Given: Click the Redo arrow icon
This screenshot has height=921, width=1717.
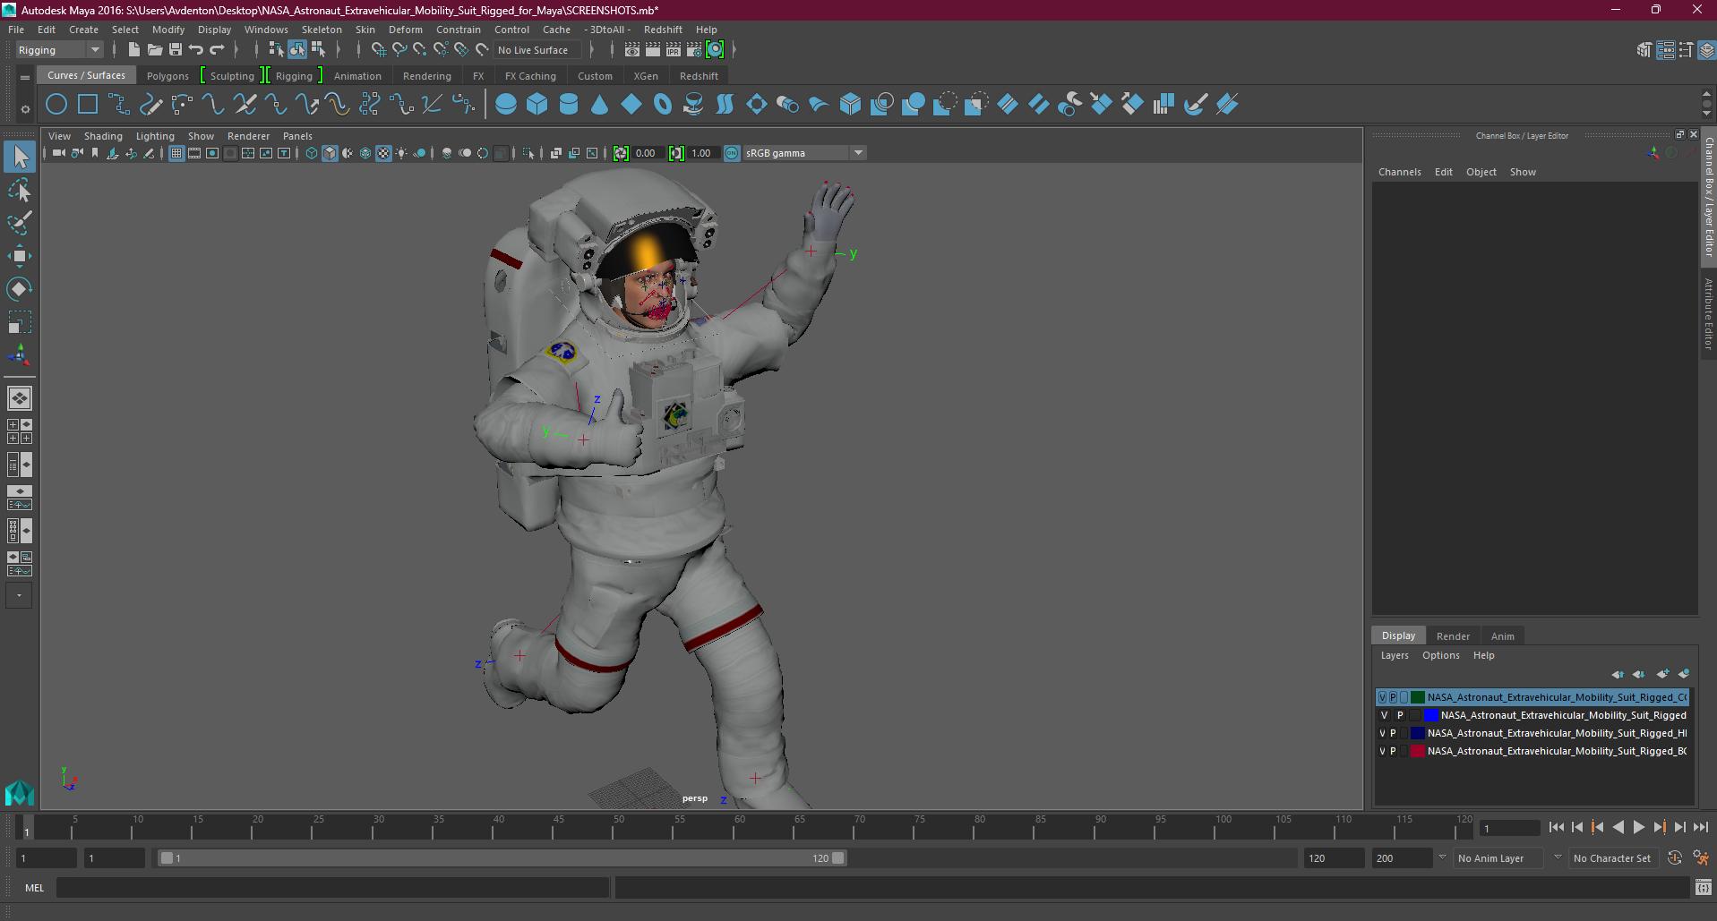Looking at the screenshot, I should pos(217,50).
